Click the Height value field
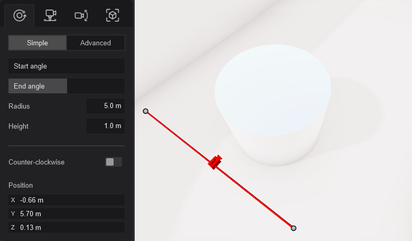Viewport: 412px width, 241px height. point(106,126)
